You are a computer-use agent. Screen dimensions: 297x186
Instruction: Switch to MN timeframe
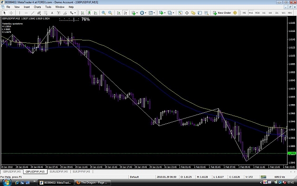[x=289, y=13]
